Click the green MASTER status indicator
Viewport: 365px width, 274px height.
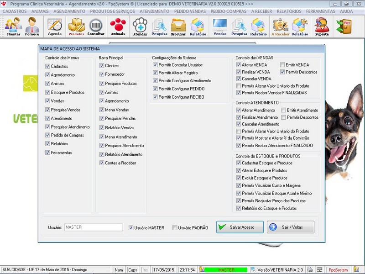tap(226, 269)
